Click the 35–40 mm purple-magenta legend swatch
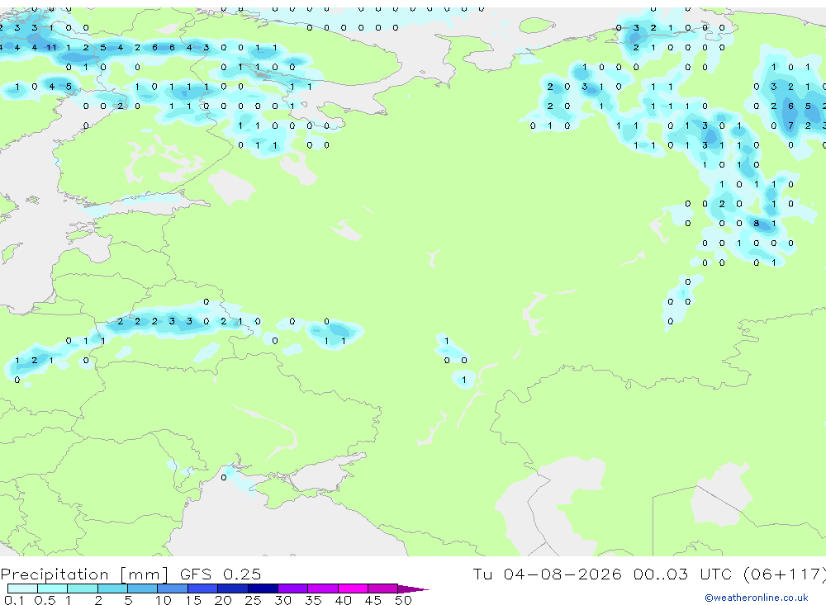826x605 pixels. point(322,588)
